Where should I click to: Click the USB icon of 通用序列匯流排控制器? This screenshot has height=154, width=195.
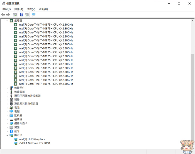pyautogui.click(x=11, y=96)
